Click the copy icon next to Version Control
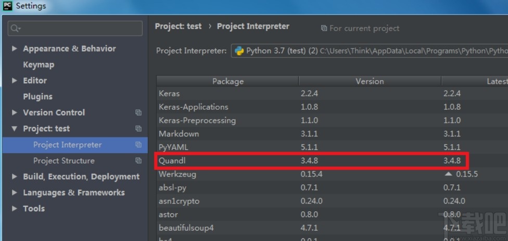The height and width of the screenshot is (241, 508). pos(138,112)
